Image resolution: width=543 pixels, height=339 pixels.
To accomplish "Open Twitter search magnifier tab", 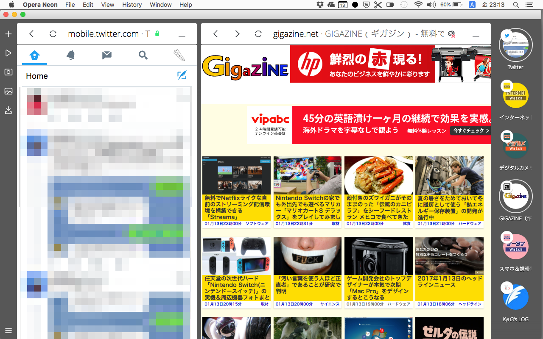I will pos(143,55).
